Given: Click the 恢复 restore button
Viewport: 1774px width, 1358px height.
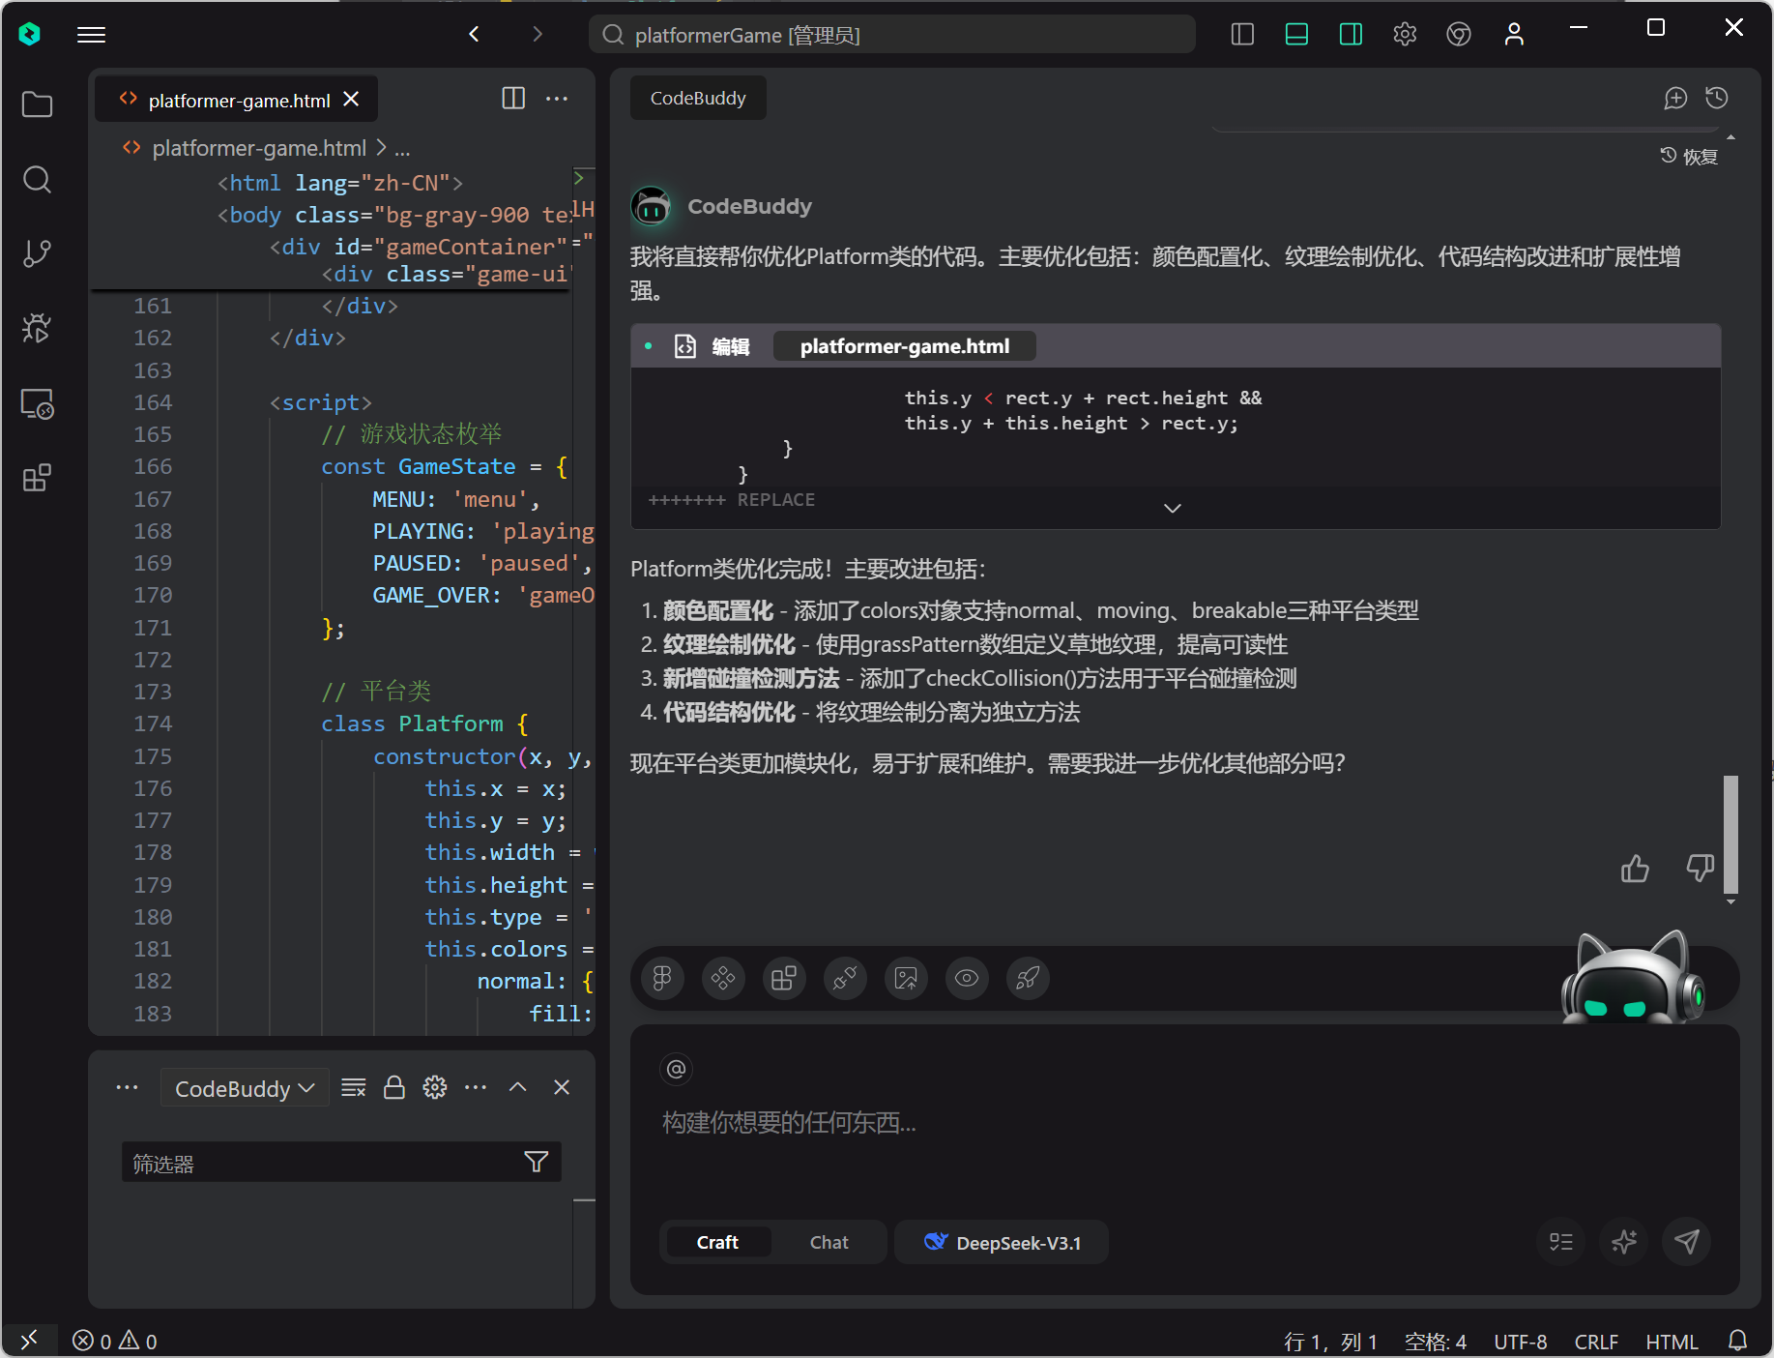Looking at the screenshot, I should tap(1689, 157).
